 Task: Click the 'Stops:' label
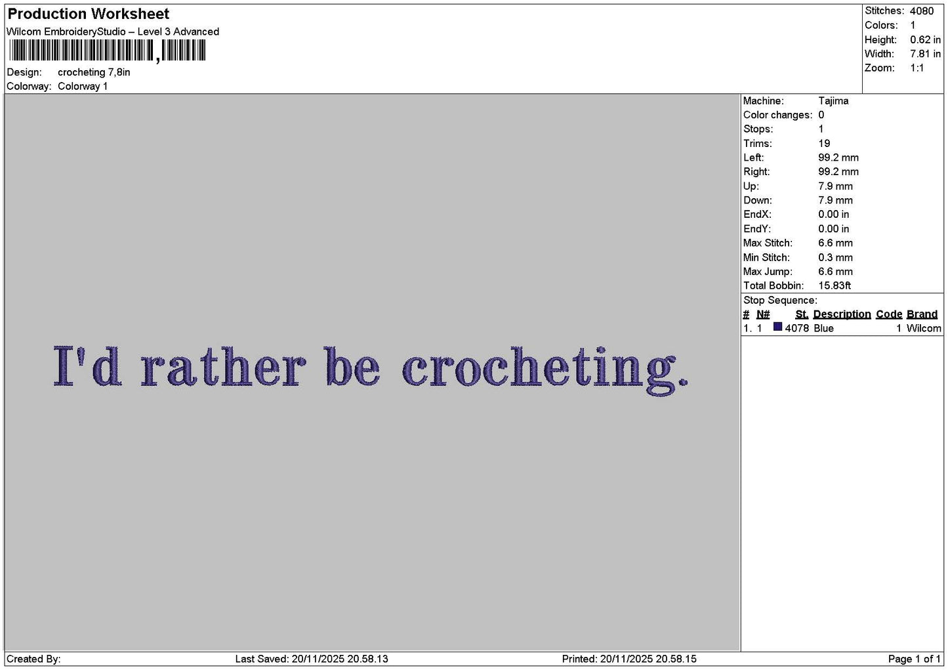coord(758,129)
